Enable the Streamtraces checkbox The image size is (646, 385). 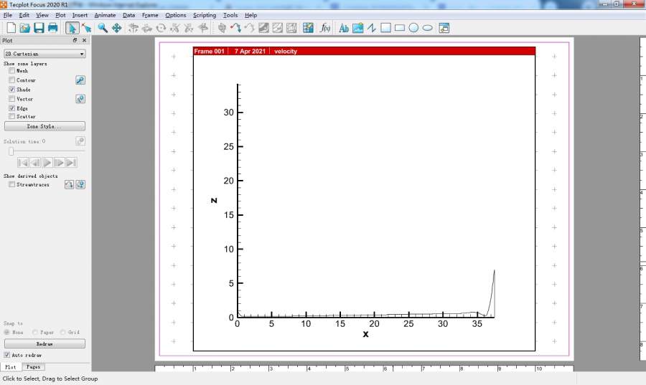pyautogui.click(x=11, y=185)
